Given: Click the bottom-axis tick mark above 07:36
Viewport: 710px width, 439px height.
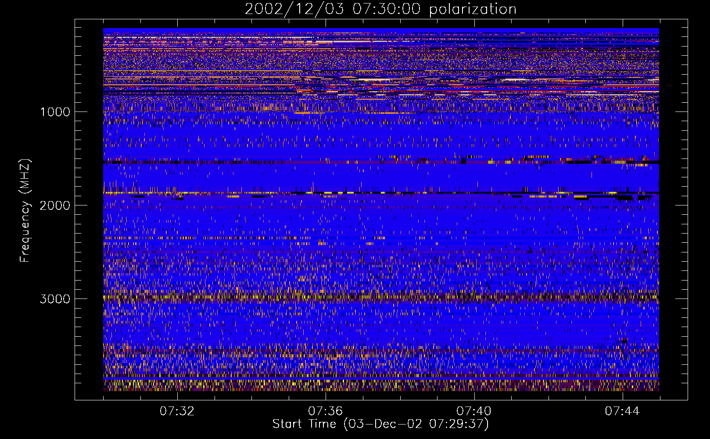Looking at the screenshot, I should [x=326, y=396].
